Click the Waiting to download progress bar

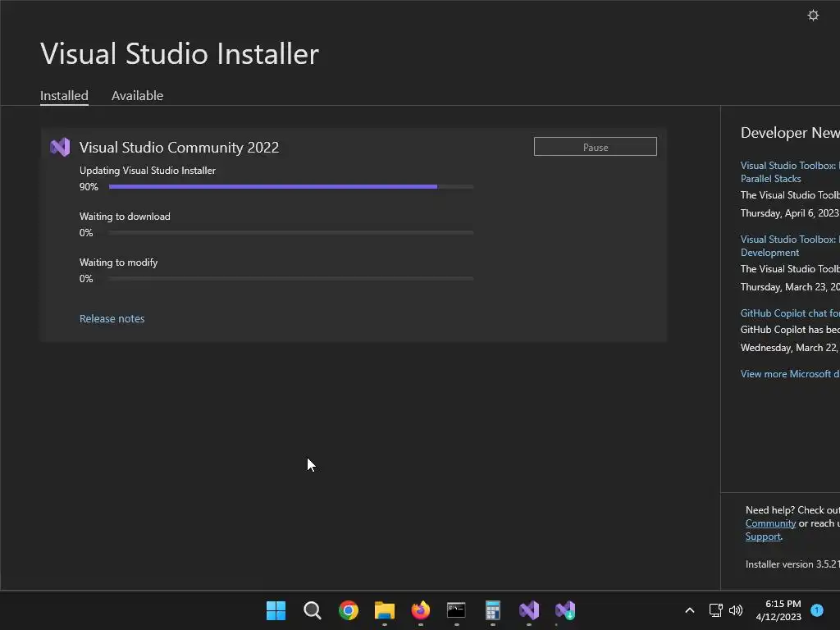(291, 232)
